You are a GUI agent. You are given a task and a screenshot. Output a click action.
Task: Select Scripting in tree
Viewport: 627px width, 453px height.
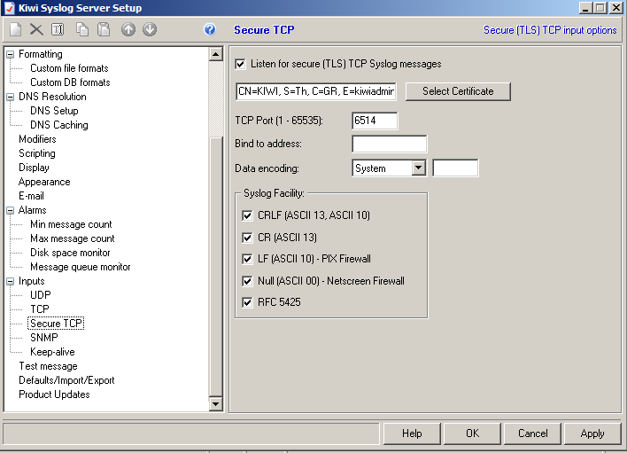coord(37,153)
